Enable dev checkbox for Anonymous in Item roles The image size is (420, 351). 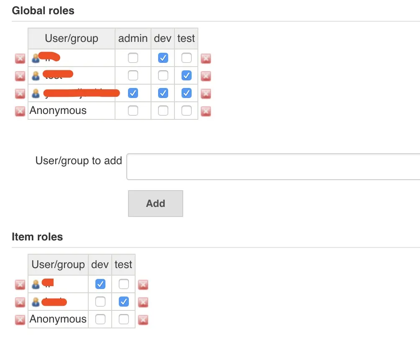[x=100, y=319]
